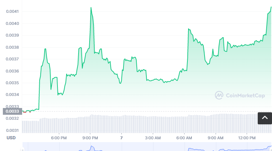Select the 6:00 AM time axis label

pos(184,137)
